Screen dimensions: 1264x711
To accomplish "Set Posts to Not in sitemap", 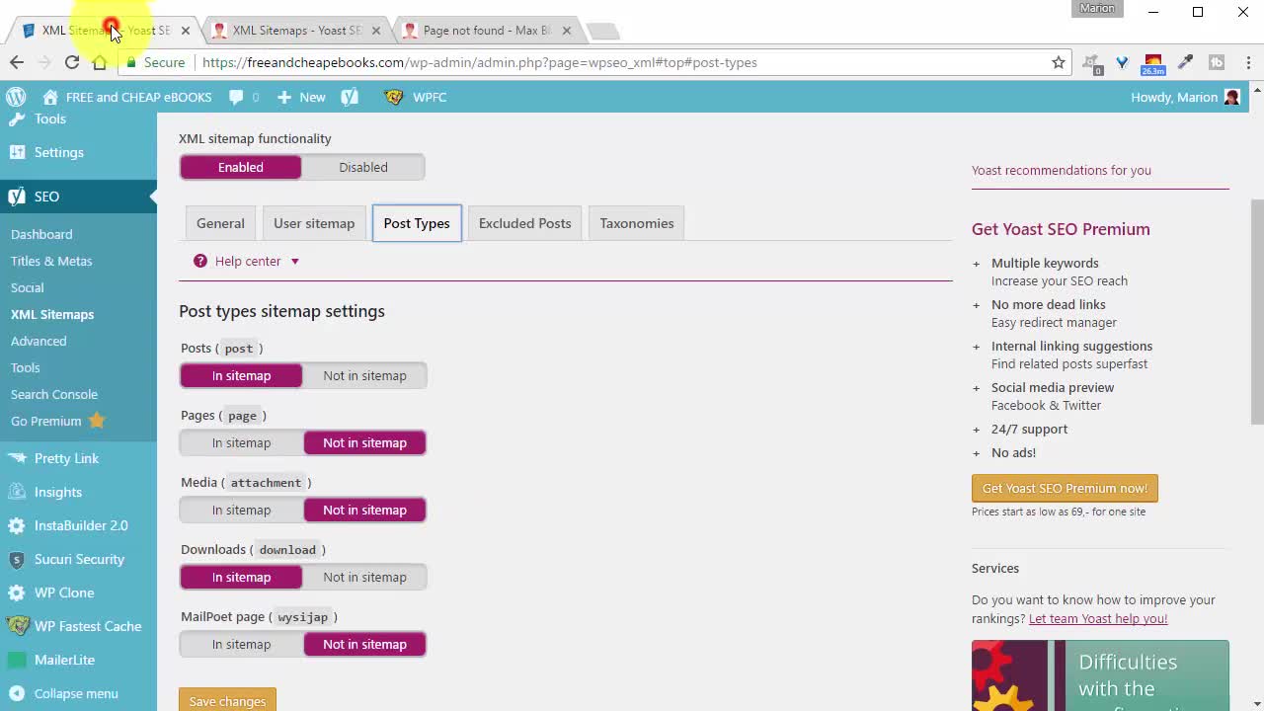I will tap(364, 375).
